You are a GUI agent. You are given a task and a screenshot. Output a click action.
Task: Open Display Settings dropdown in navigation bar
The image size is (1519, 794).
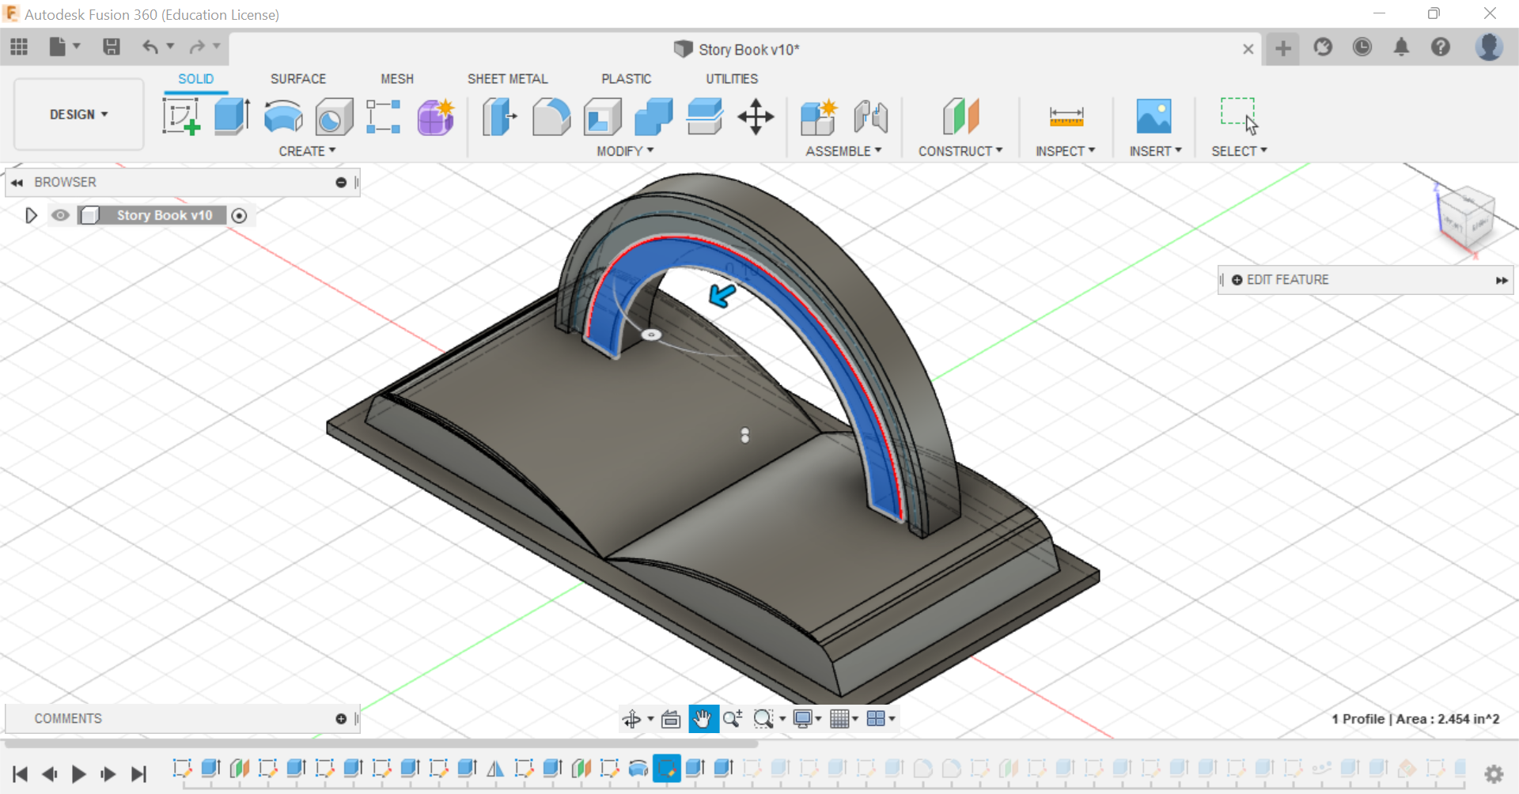tap(807, 719)
